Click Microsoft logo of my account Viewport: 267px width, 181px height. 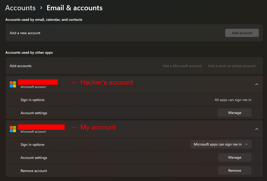(x=13, y=129)
